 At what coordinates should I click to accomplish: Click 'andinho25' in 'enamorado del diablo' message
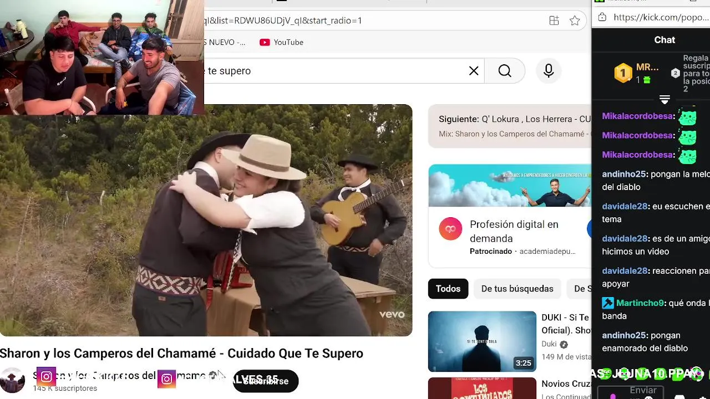[x=624, y=335]
